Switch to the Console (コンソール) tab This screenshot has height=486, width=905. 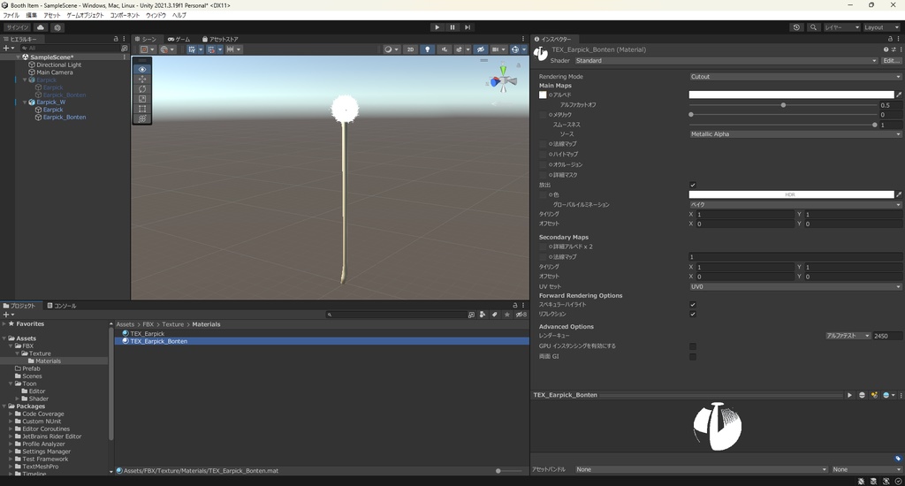click(62, 306)
